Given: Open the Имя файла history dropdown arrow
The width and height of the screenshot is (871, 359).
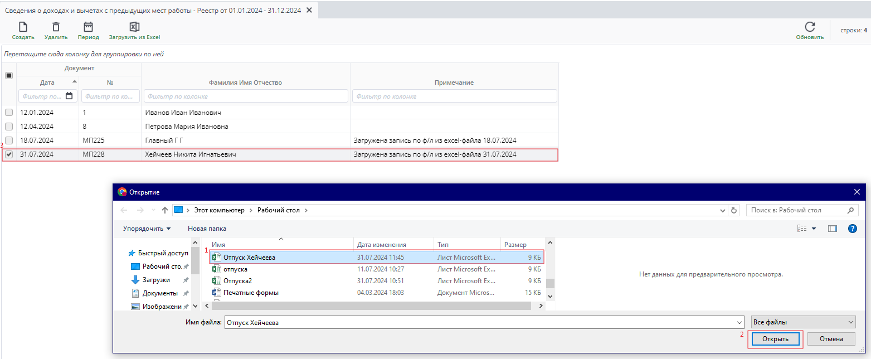Looking at the screenshot, I should pos(739,323).
